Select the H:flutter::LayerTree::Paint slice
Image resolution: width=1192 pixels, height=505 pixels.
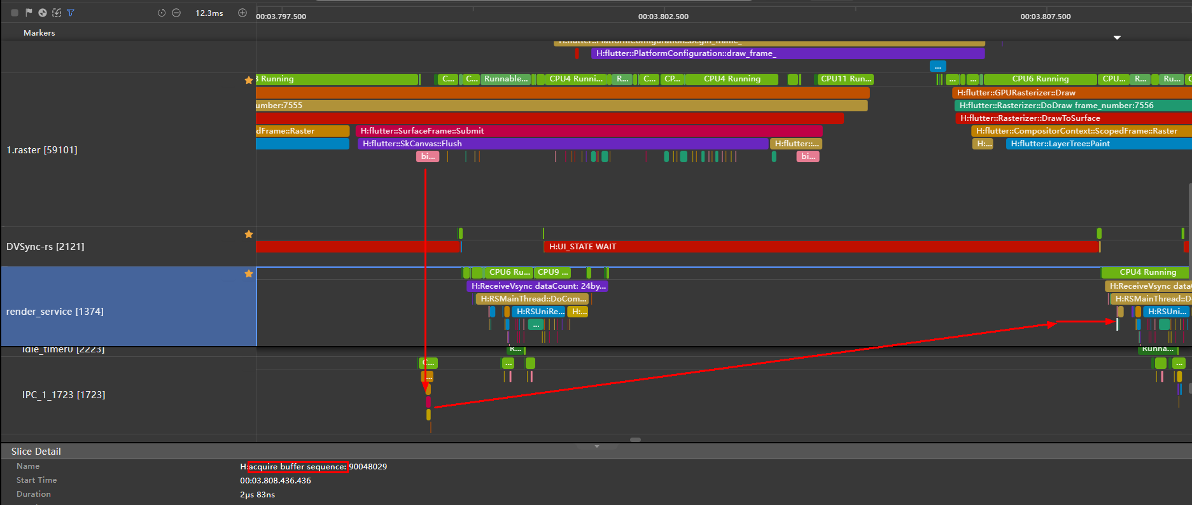coord(1098,144)
